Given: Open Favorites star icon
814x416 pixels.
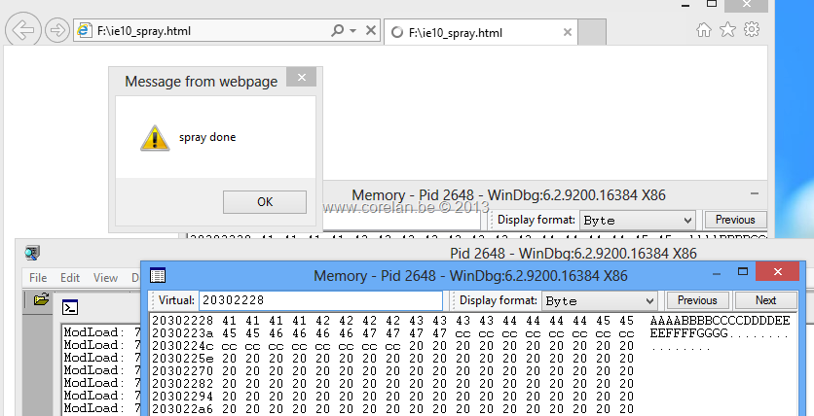Looking at the screenshot, I should pos(727,30).
